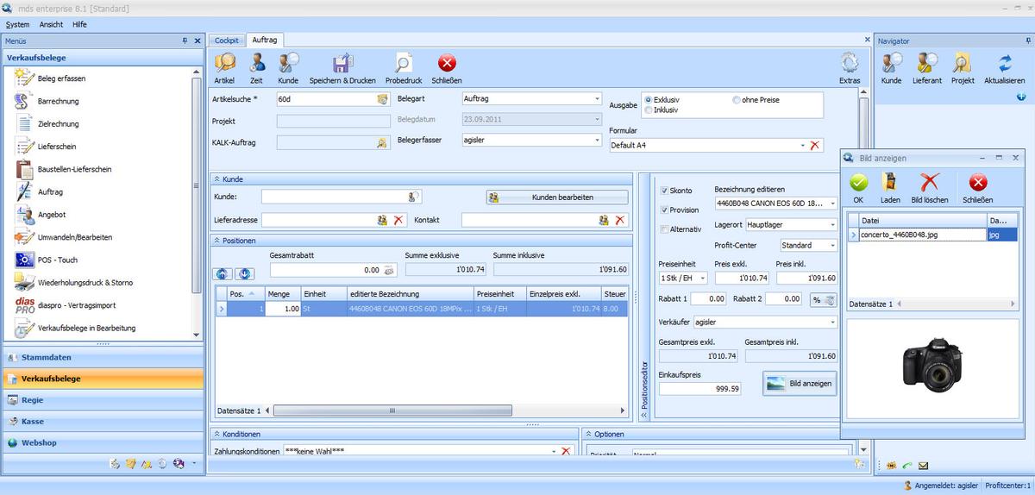Open Beleg erfassen in menu list

point(61,78)
